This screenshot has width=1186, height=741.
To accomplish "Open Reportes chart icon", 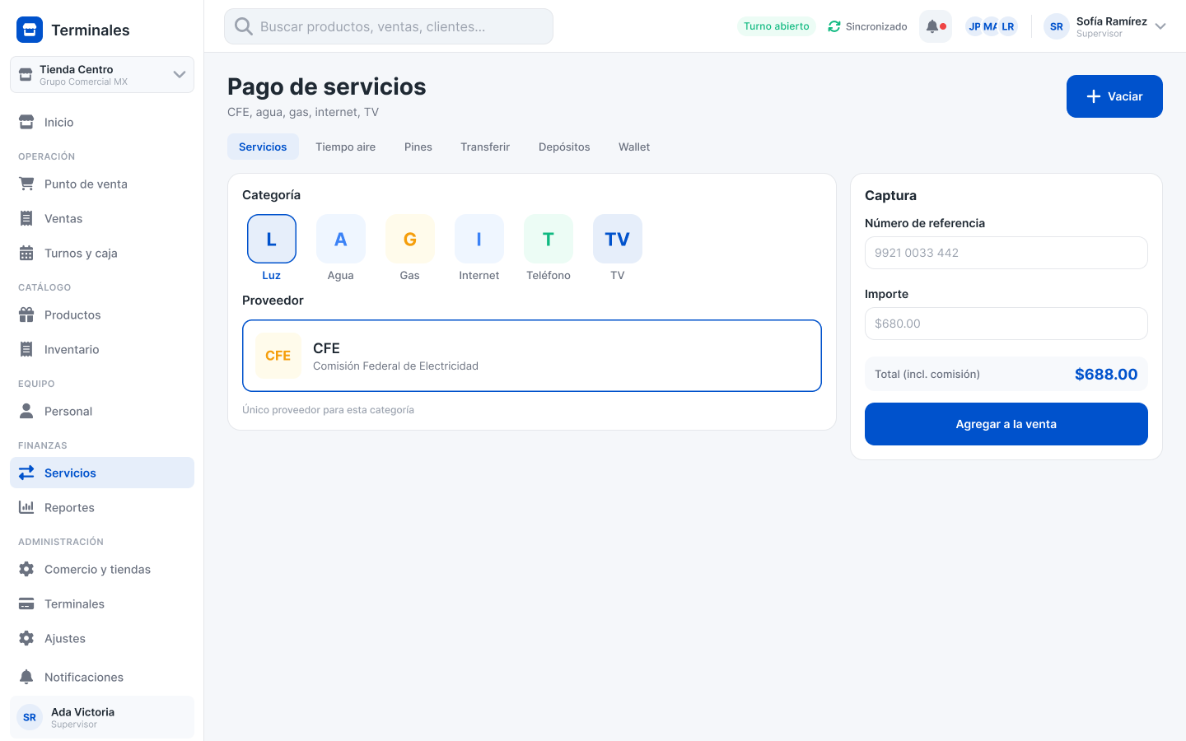I will 26,507.
